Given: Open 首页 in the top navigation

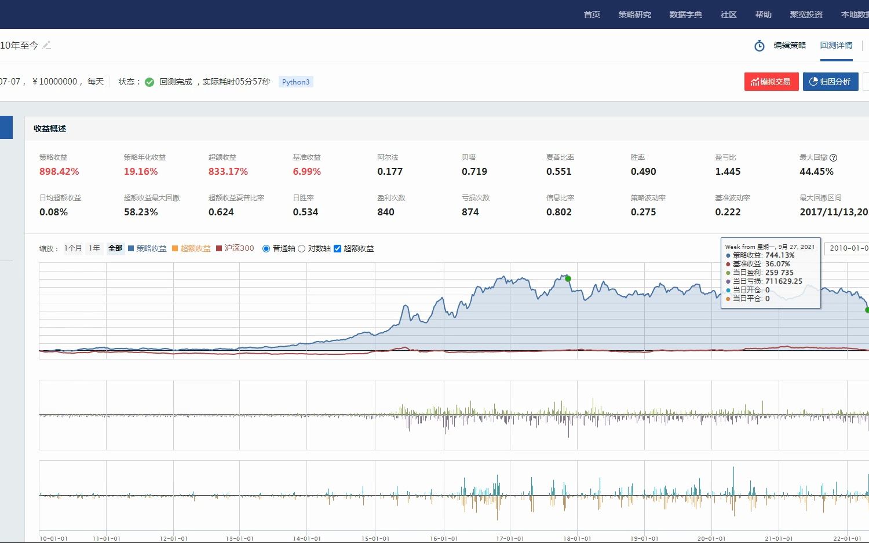Looking at the screenshot, I should 592,14.
